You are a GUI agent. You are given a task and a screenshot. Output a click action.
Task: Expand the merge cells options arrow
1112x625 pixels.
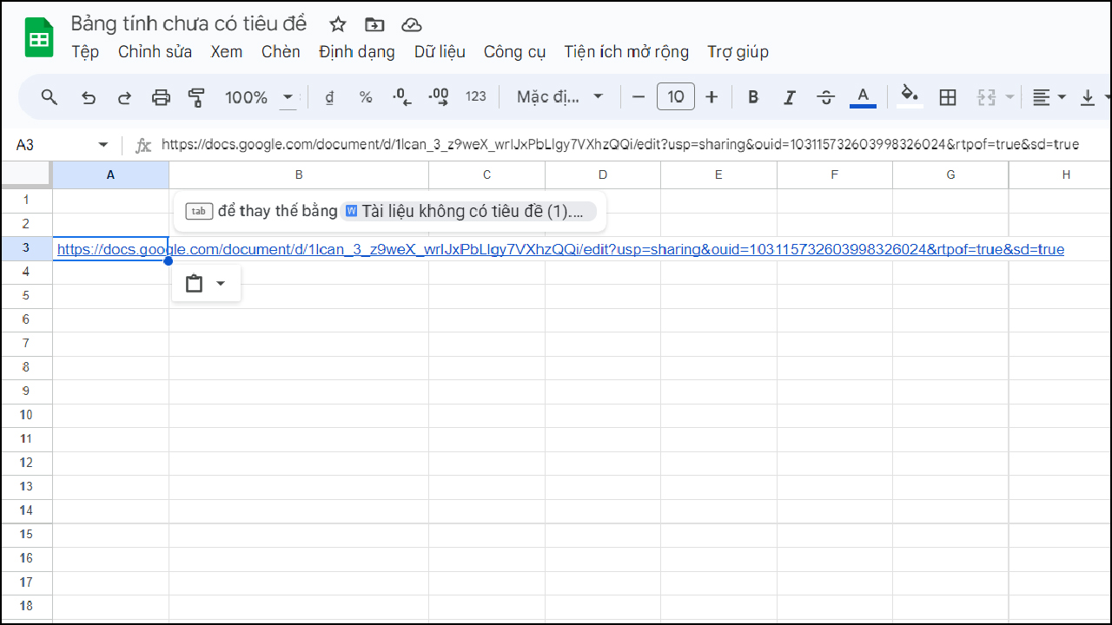click(x=1009, y=97)
